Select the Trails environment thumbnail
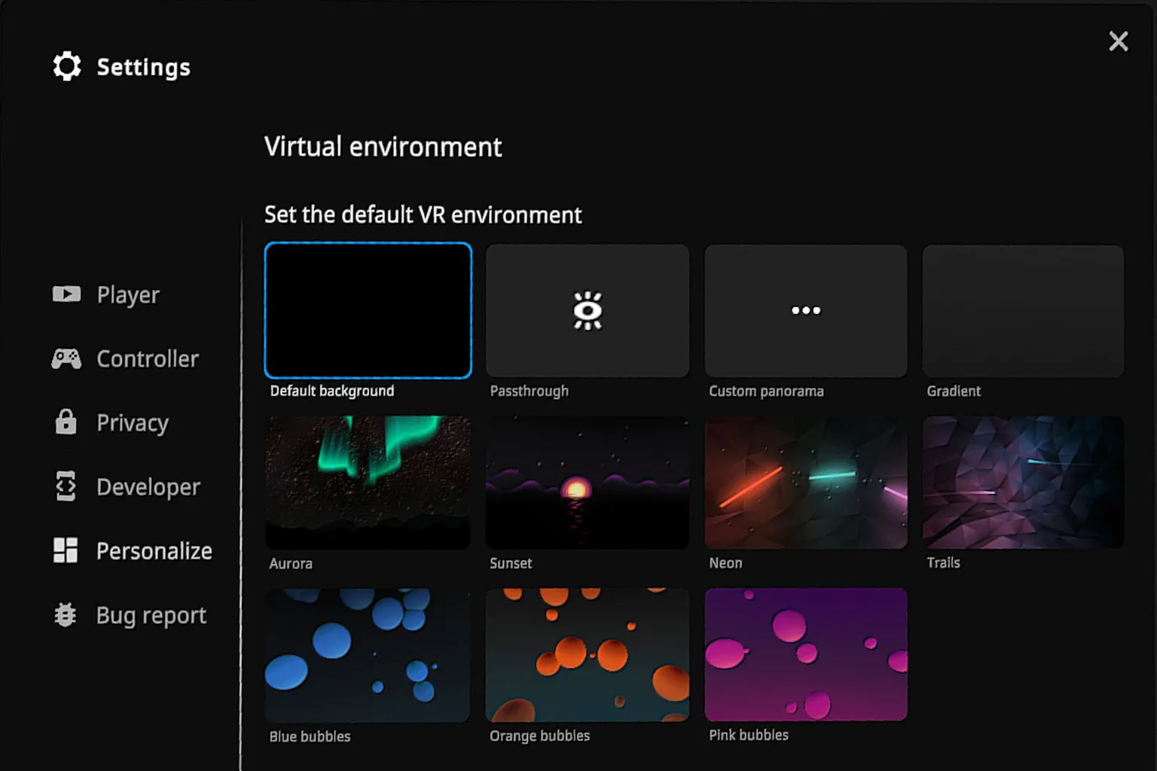The width and height of the screenshot is (1157, 771). (x=1023, y=483)
